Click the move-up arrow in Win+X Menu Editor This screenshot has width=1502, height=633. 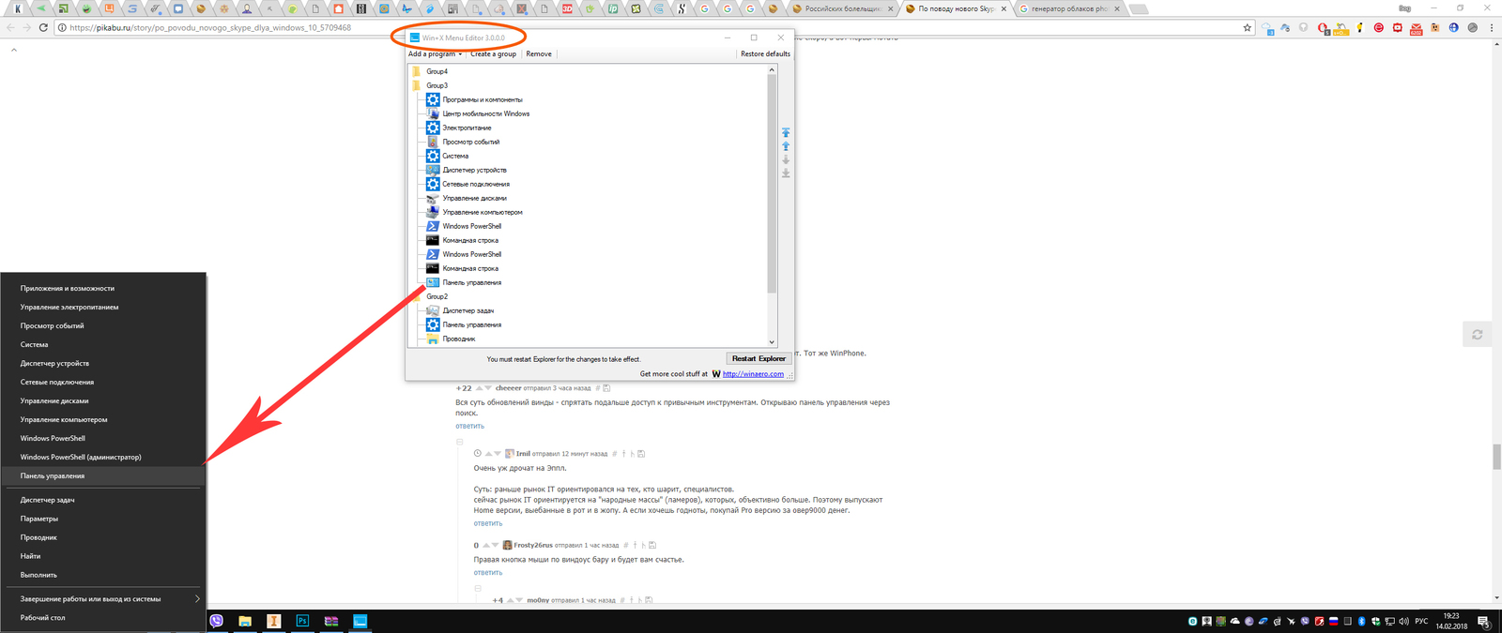coord(786,146)
